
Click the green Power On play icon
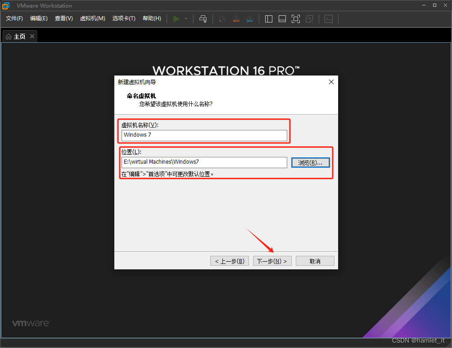(176, 19)
